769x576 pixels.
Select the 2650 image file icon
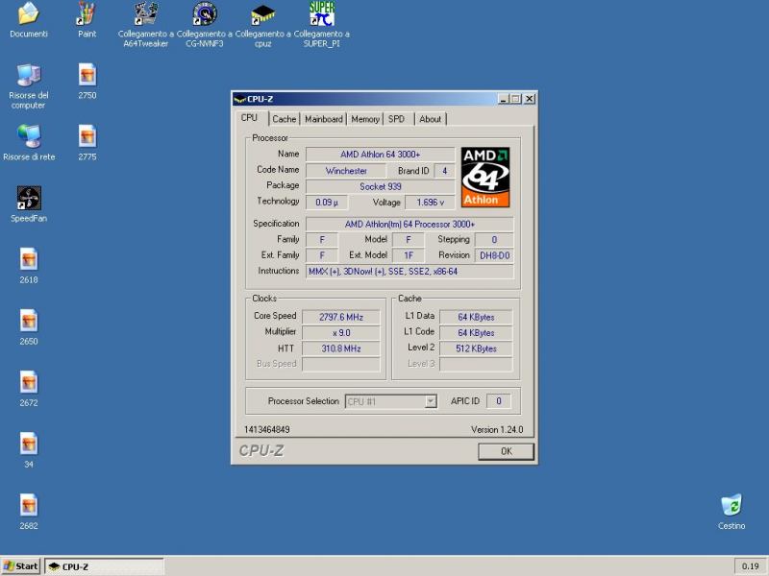[x=29, y=322]
